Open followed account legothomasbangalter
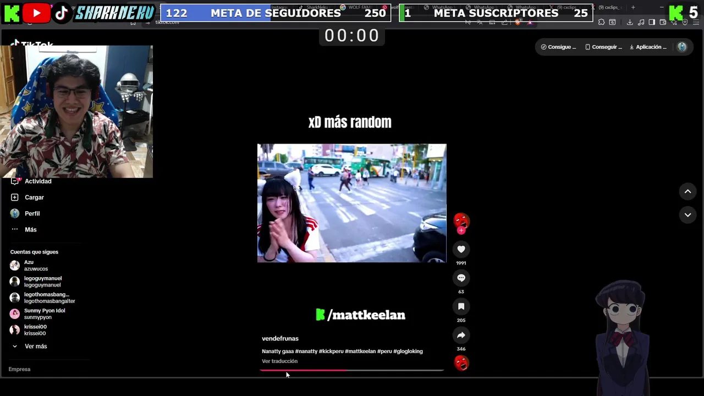This screenshot has width=704, height=396. tap(44, 298)
